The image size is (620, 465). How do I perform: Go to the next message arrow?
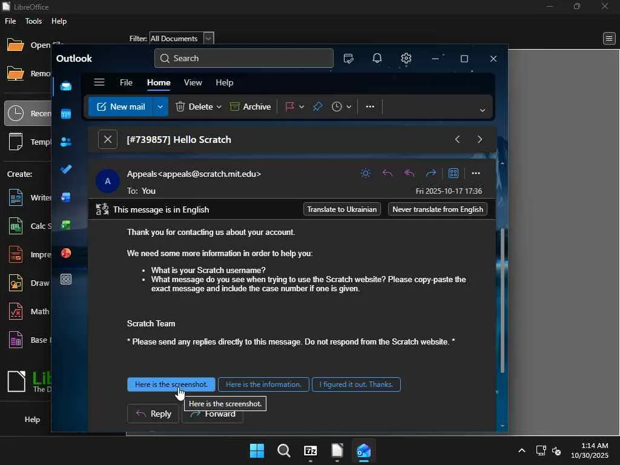click(480, 139)
